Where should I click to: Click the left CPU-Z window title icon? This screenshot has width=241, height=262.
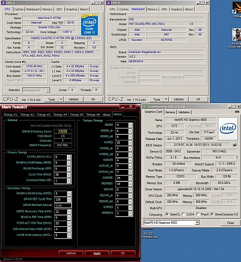click(3, 3)
